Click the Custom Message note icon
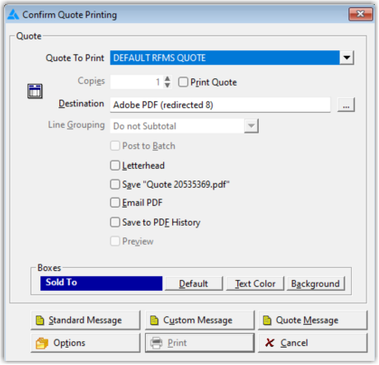This screenshot has height=365, width=379. pyautogui.click(x=154, y=321)
